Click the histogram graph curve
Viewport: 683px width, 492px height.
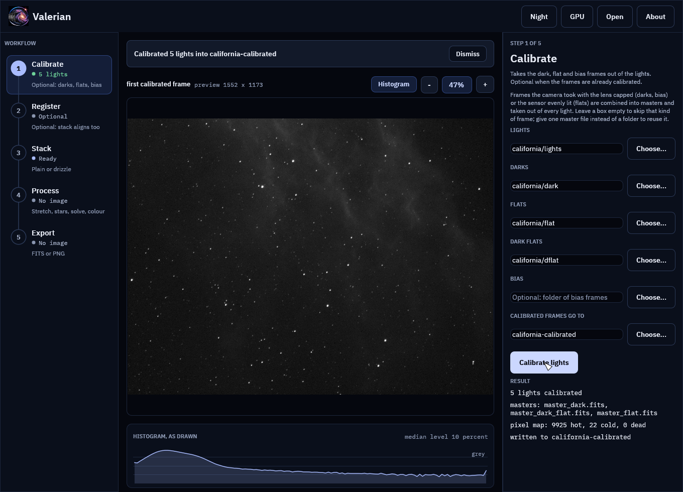click(x=310, y=467)
